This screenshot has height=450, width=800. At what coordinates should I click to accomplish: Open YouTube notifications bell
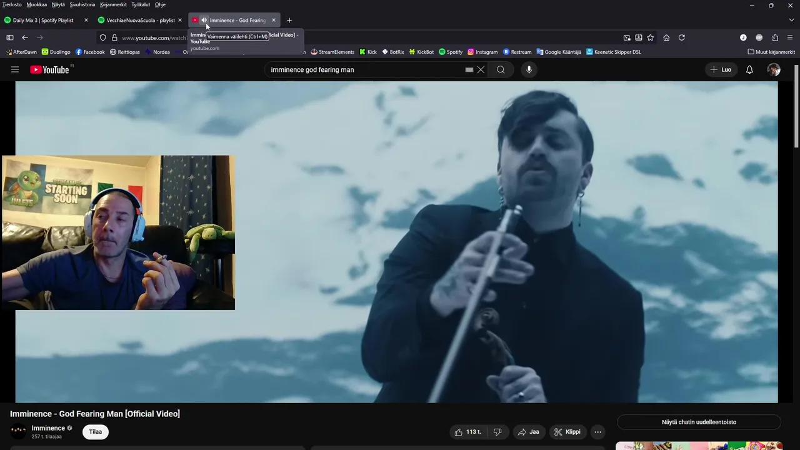coord(749,69)
